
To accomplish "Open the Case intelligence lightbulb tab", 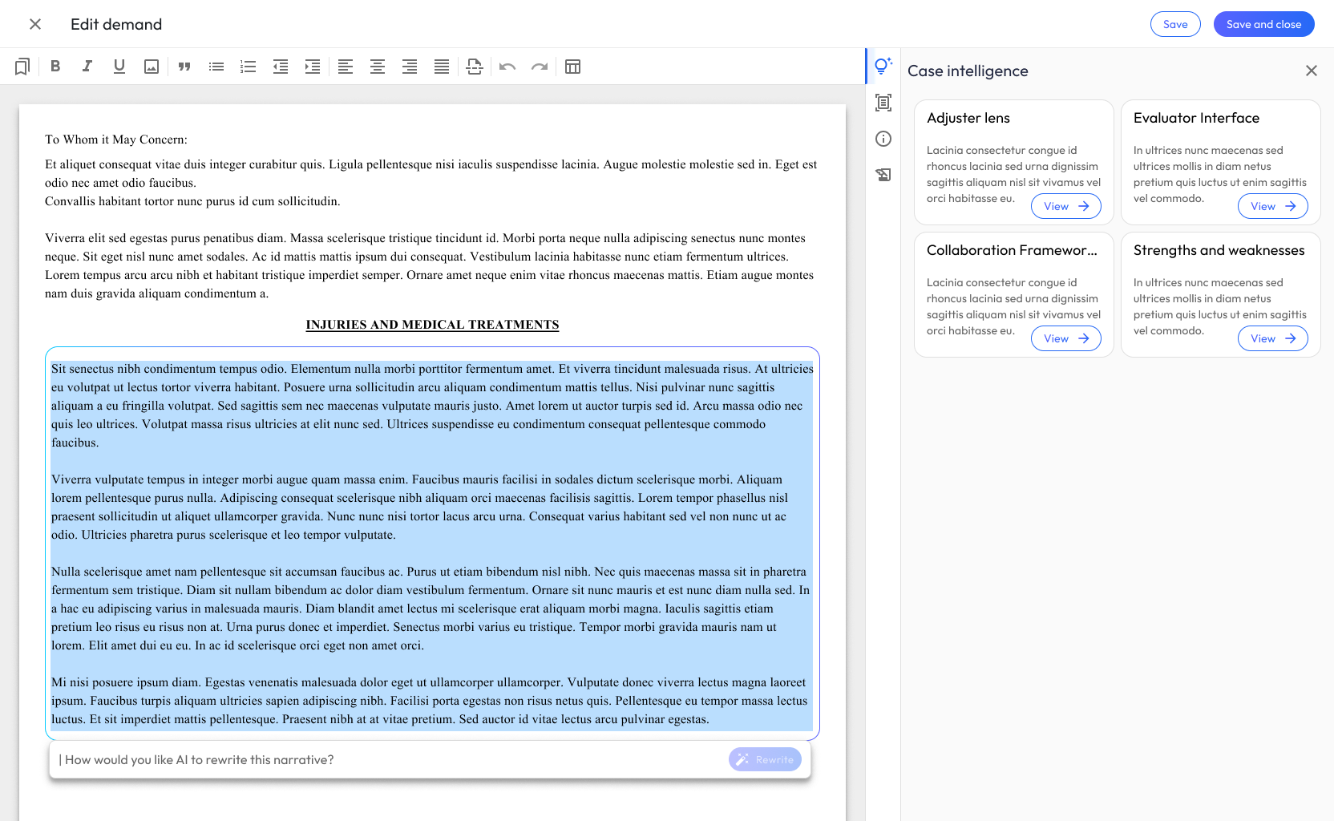I will click(883, 67).
